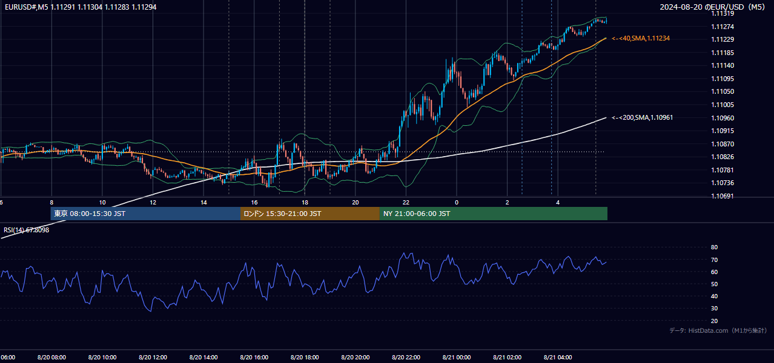Viewport: 774px width, 363px height.
Task: Click price scale value 1.11140
Action: (724, 65)
